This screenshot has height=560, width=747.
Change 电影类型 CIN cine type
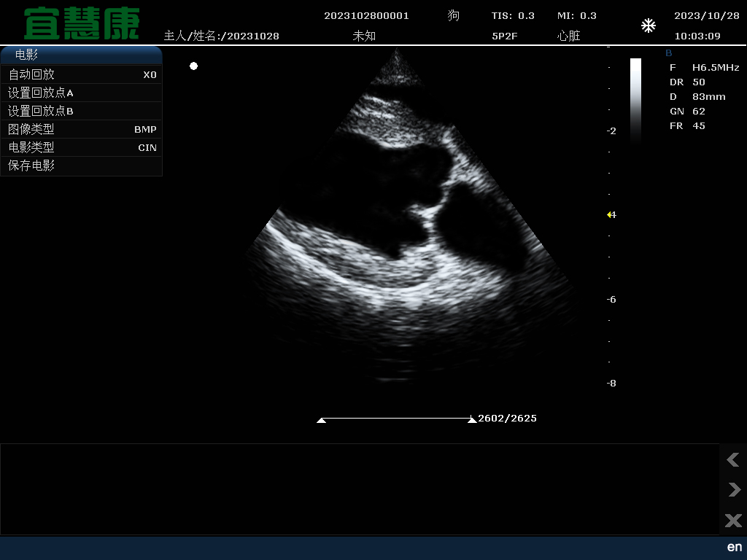[x=81, y=147]
